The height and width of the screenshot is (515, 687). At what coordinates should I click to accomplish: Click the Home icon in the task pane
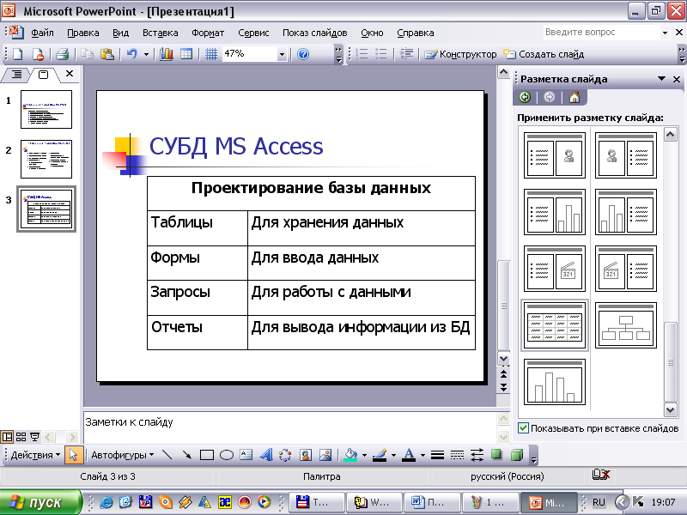click(x=574, y=97)
